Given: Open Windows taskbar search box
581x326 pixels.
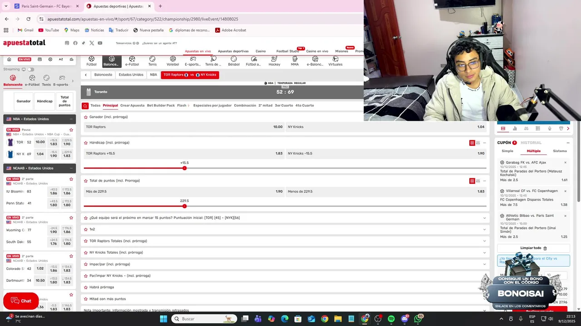Looking at the screenshot, I should click(x=204, y=319).
